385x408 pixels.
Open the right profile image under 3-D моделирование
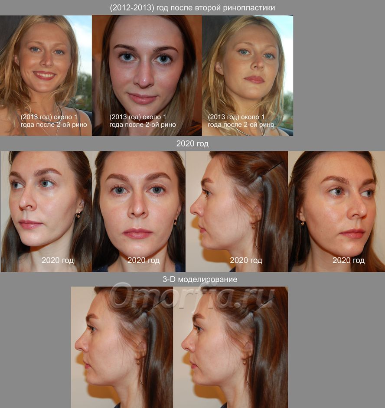pos(231,347)
